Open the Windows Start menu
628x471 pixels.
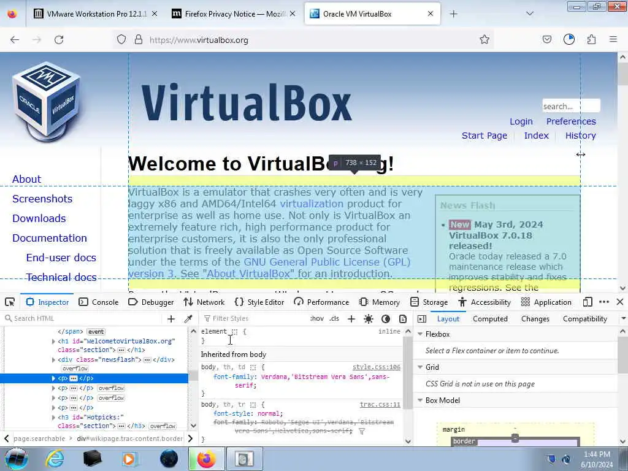click(16, 459)
